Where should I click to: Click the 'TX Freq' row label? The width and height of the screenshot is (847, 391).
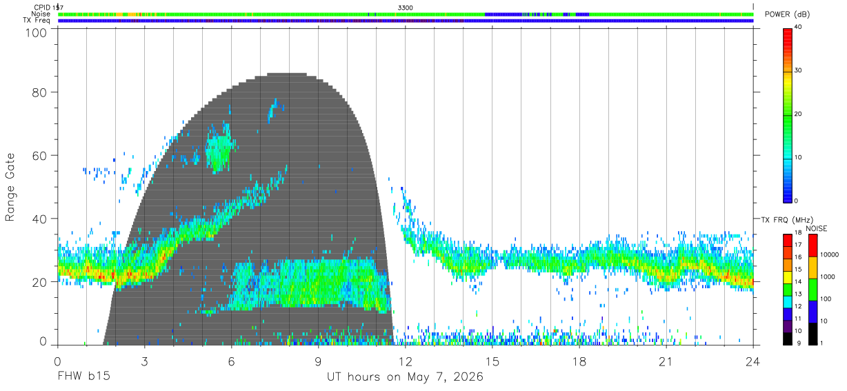tap(37, 20)
